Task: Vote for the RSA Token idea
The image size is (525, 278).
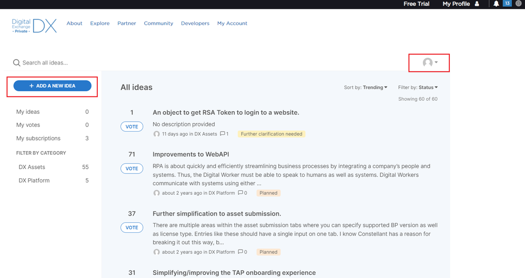Action: point(132,126)
